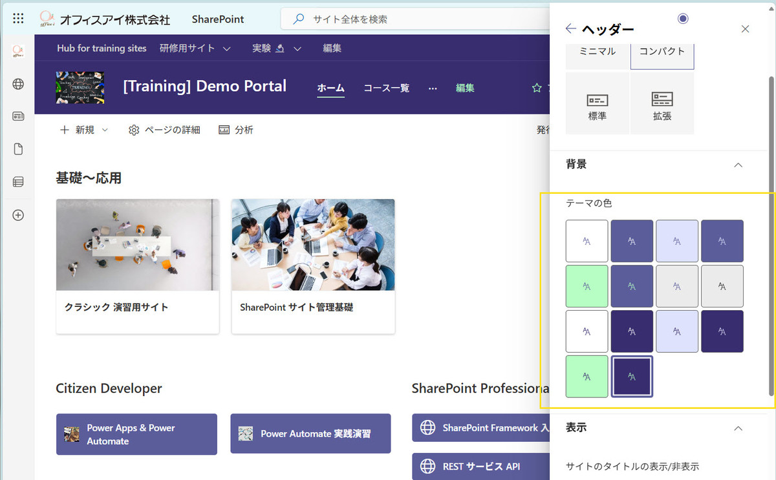Click the Citizen Developer section heading
The height and width of the screenshot is (480, 776).
109,388
